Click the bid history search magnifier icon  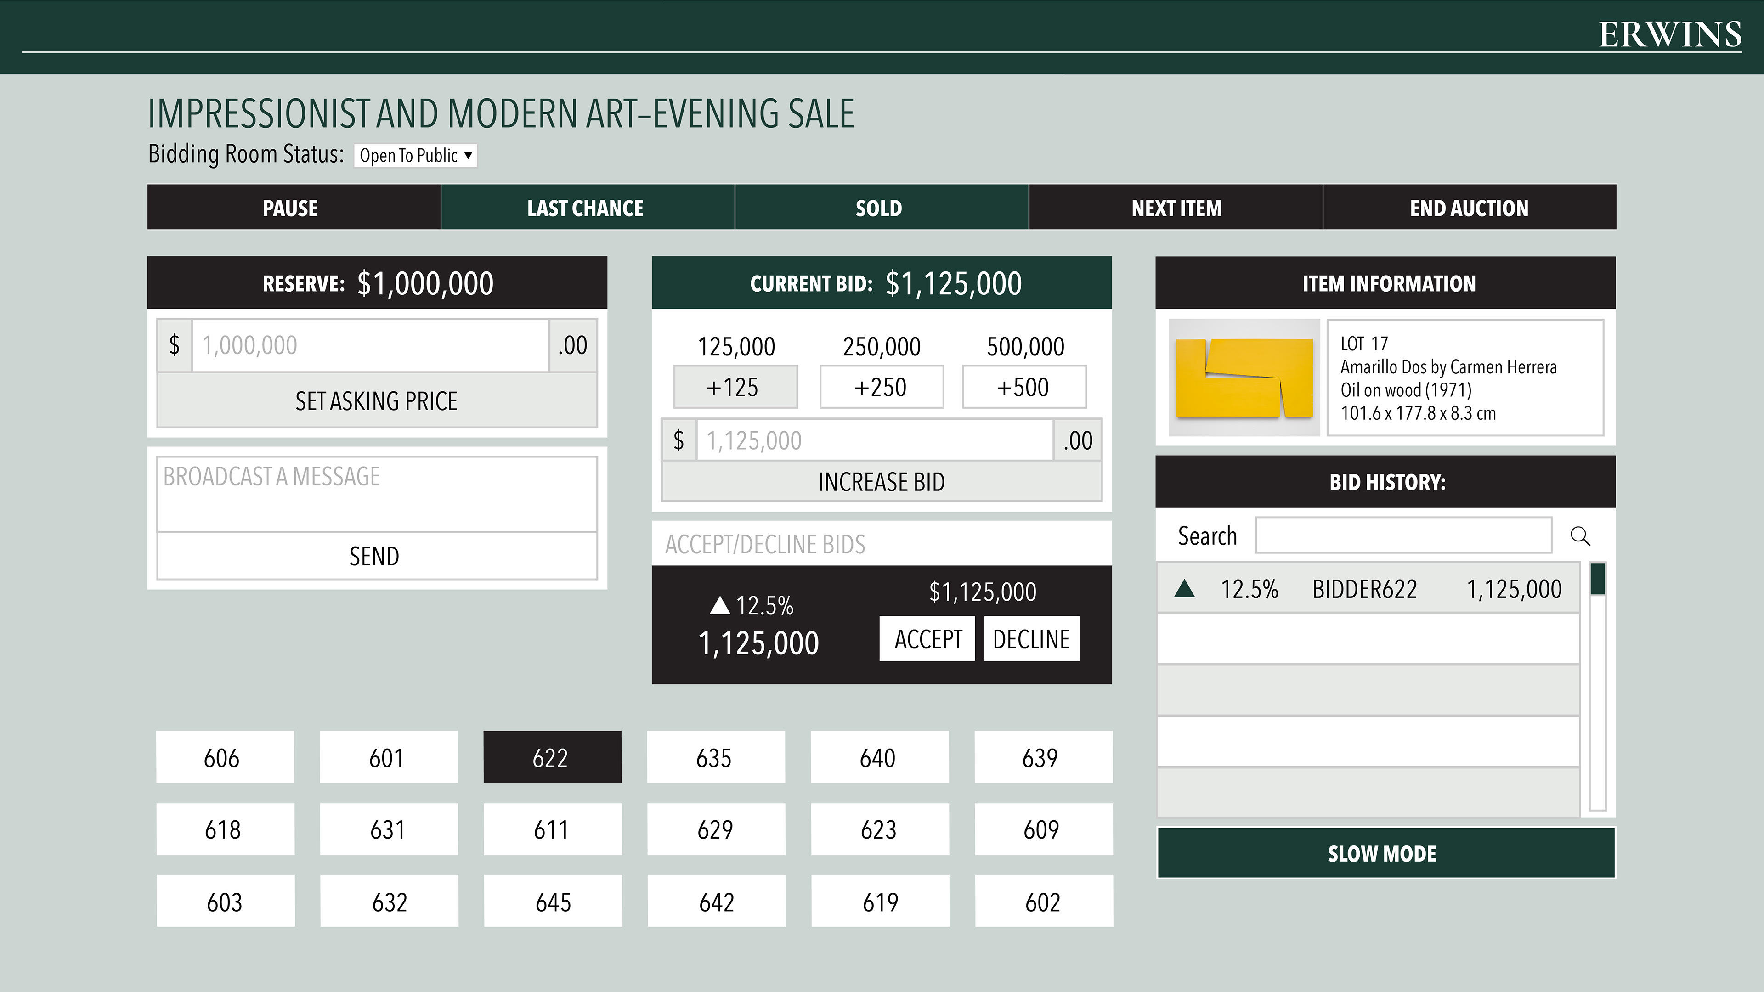click(1580, 535)
